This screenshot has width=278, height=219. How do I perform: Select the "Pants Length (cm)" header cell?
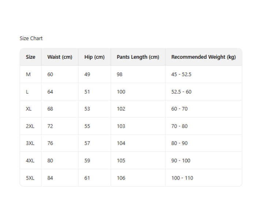(x=138, y=57)
